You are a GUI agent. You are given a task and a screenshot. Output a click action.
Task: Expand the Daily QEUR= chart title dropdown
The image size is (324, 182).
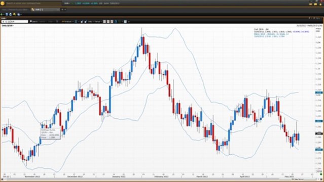[x=8, y=26]
